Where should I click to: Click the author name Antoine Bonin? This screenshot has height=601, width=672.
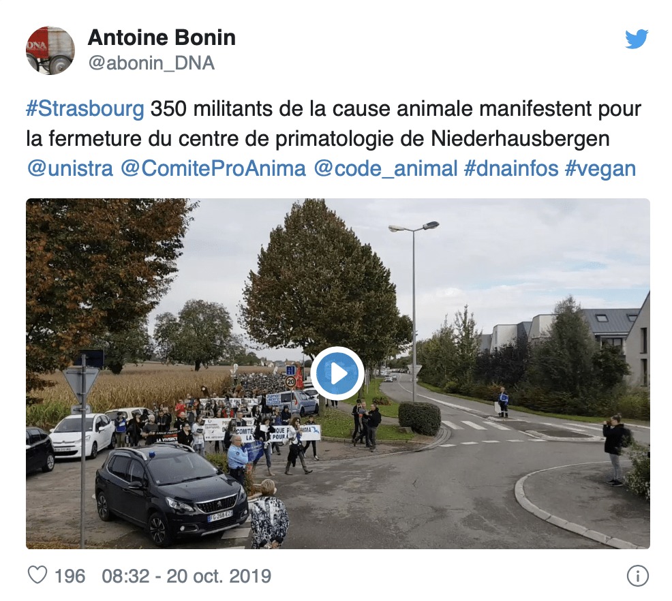pyautogui.click(x=162, y=37)
